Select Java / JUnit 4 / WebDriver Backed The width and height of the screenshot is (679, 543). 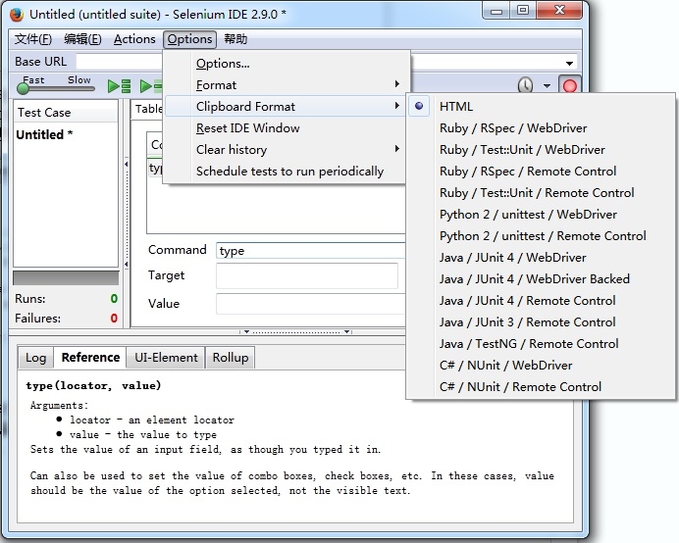(x=541, y=279)
